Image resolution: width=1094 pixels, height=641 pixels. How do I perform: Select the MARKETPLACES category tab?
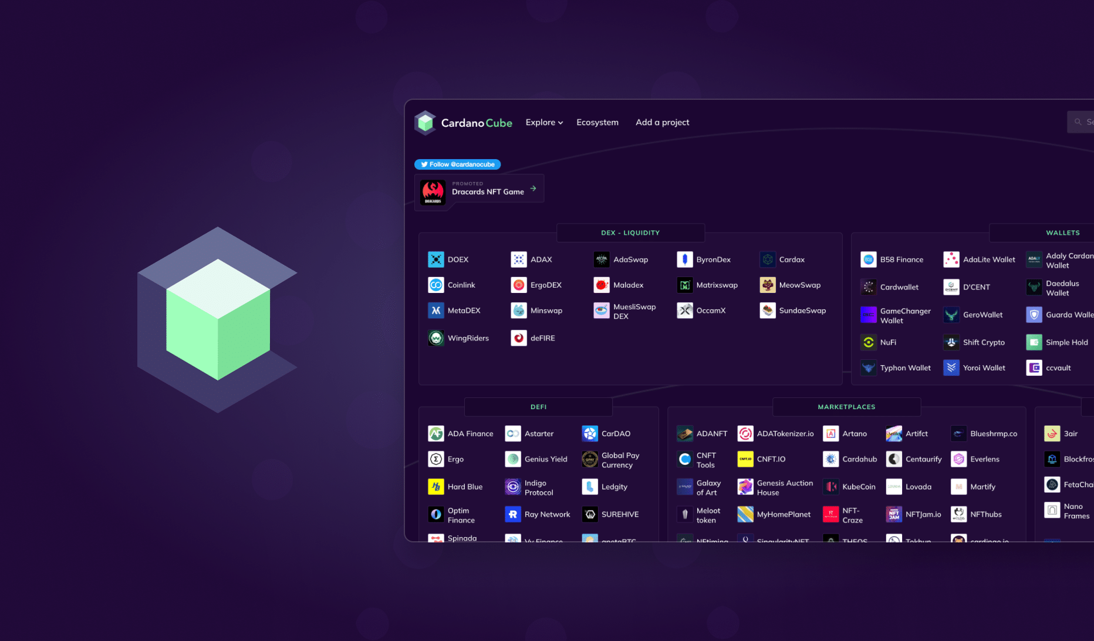click(846, 407)
